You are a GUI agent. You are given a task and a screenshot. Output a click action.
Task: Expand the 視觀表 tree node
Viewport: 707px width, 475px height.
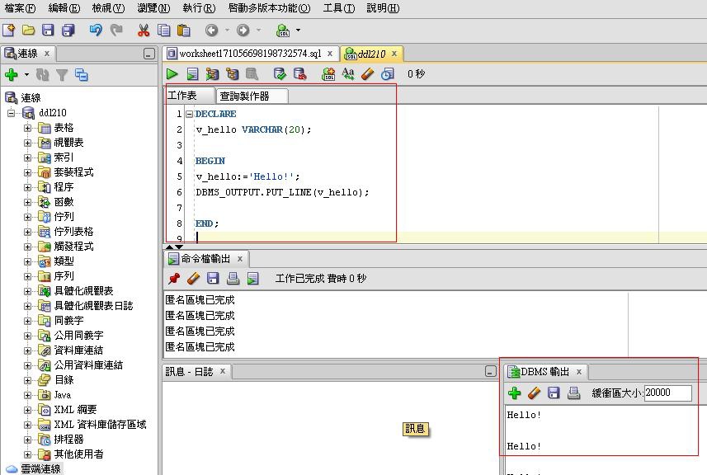click(x=27, y=143)
